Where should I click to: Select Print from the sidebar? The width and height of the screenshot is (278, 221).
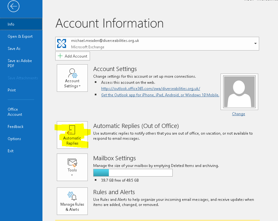point(12,90)
